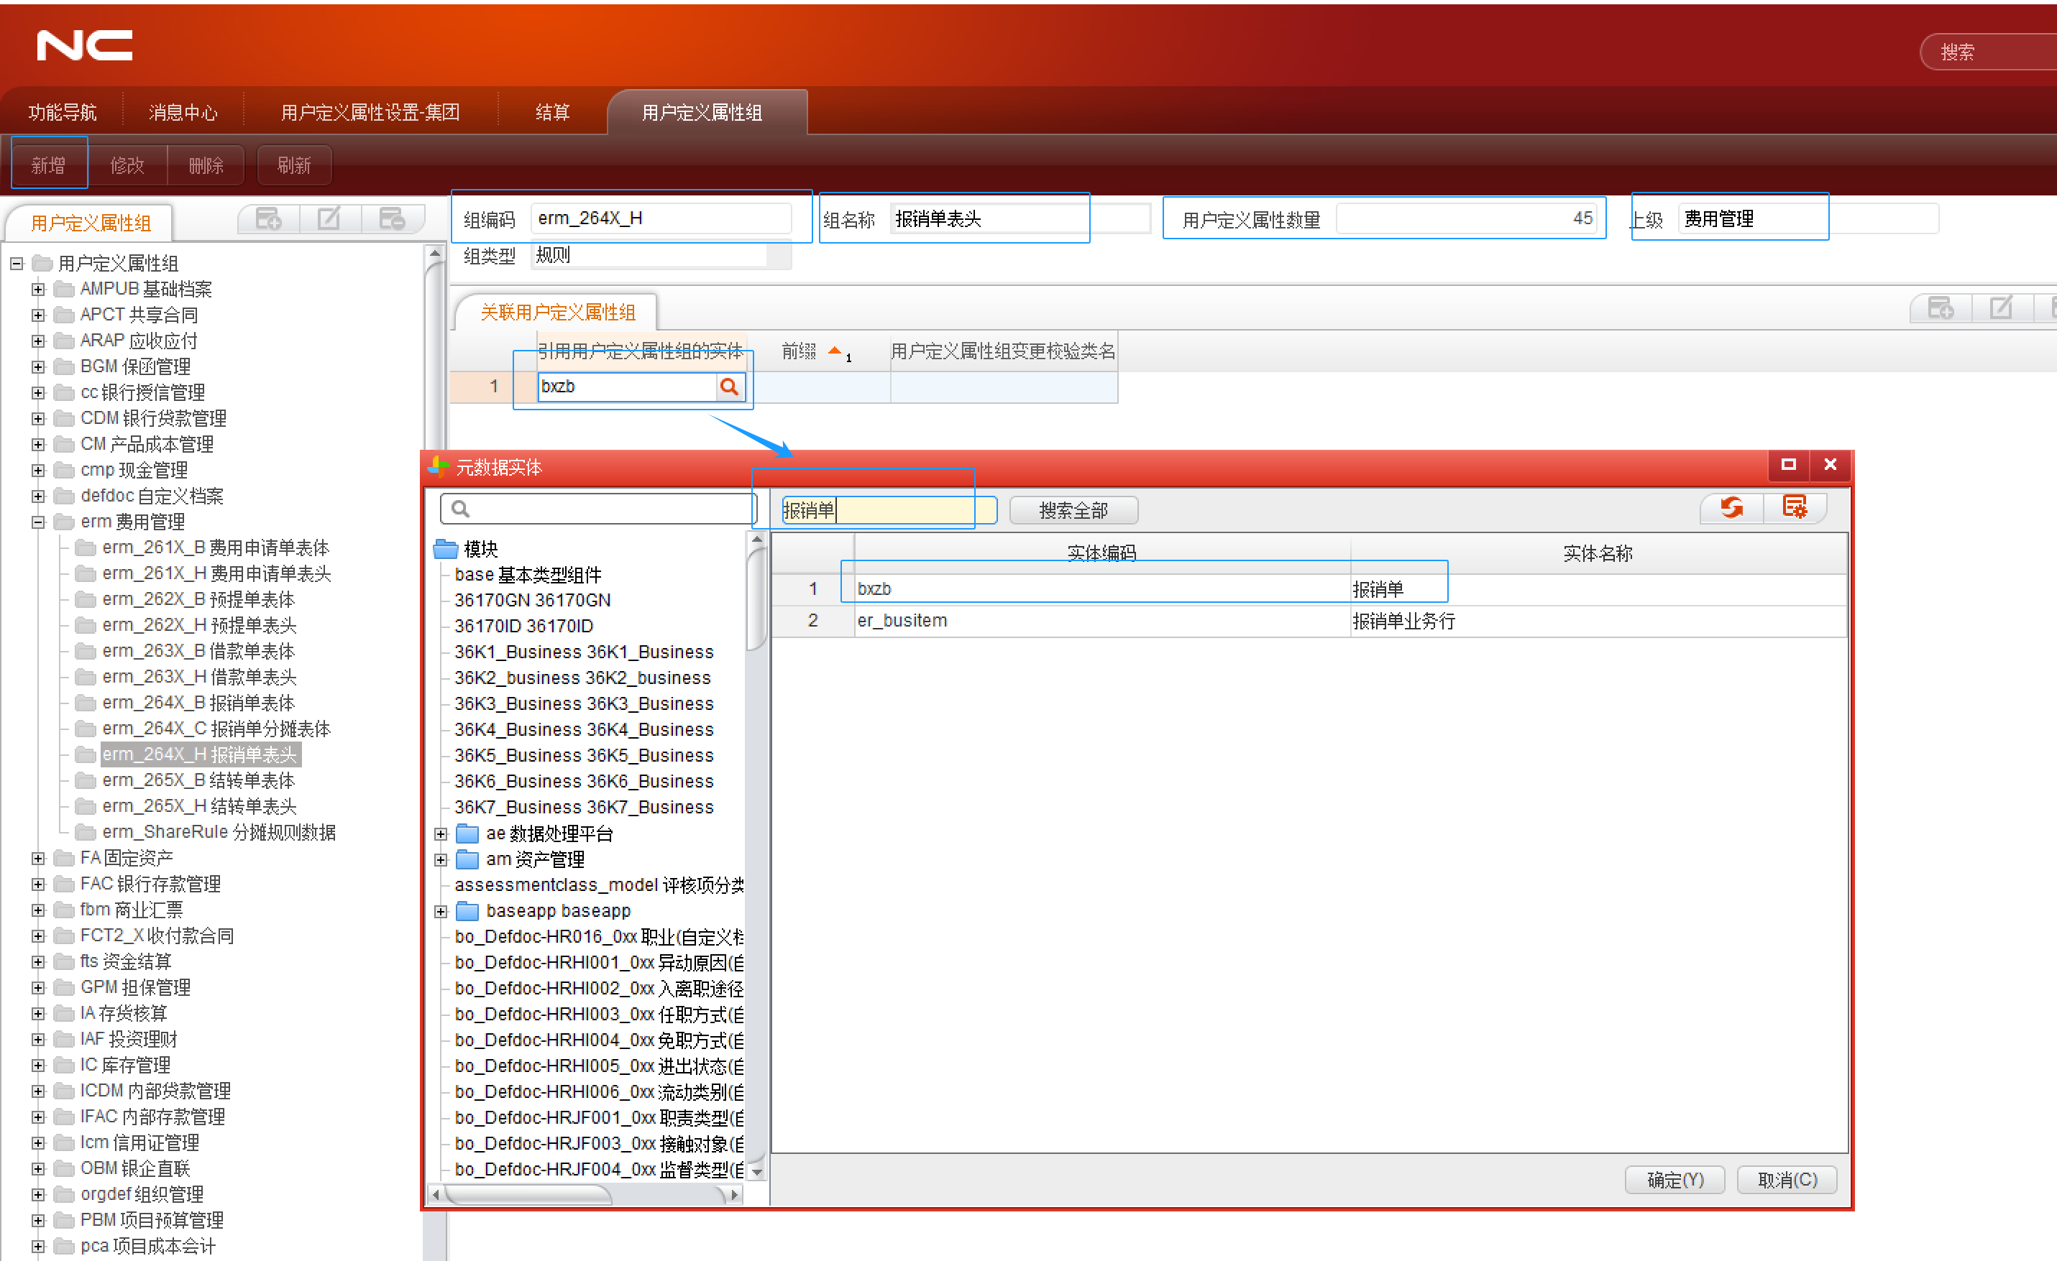The image size is (2057, 1261).
Task: Click the sort arrow on 前缀 column
Action: tap(834, 351)
